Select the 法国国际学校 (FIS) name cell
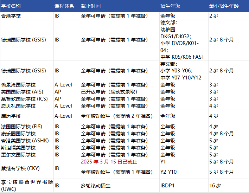 (27, 127)
